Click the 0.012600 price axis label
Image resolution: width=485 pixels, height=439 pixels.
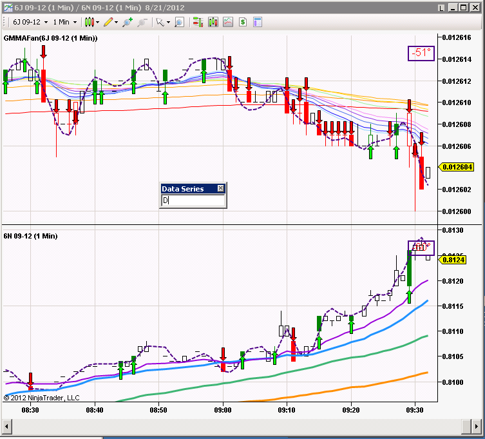coord(457,211)
